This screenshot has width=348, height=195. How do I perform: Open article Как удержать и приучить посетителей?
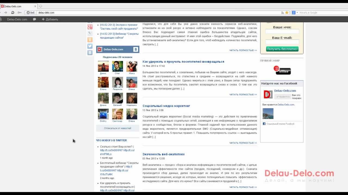point(183,62)
